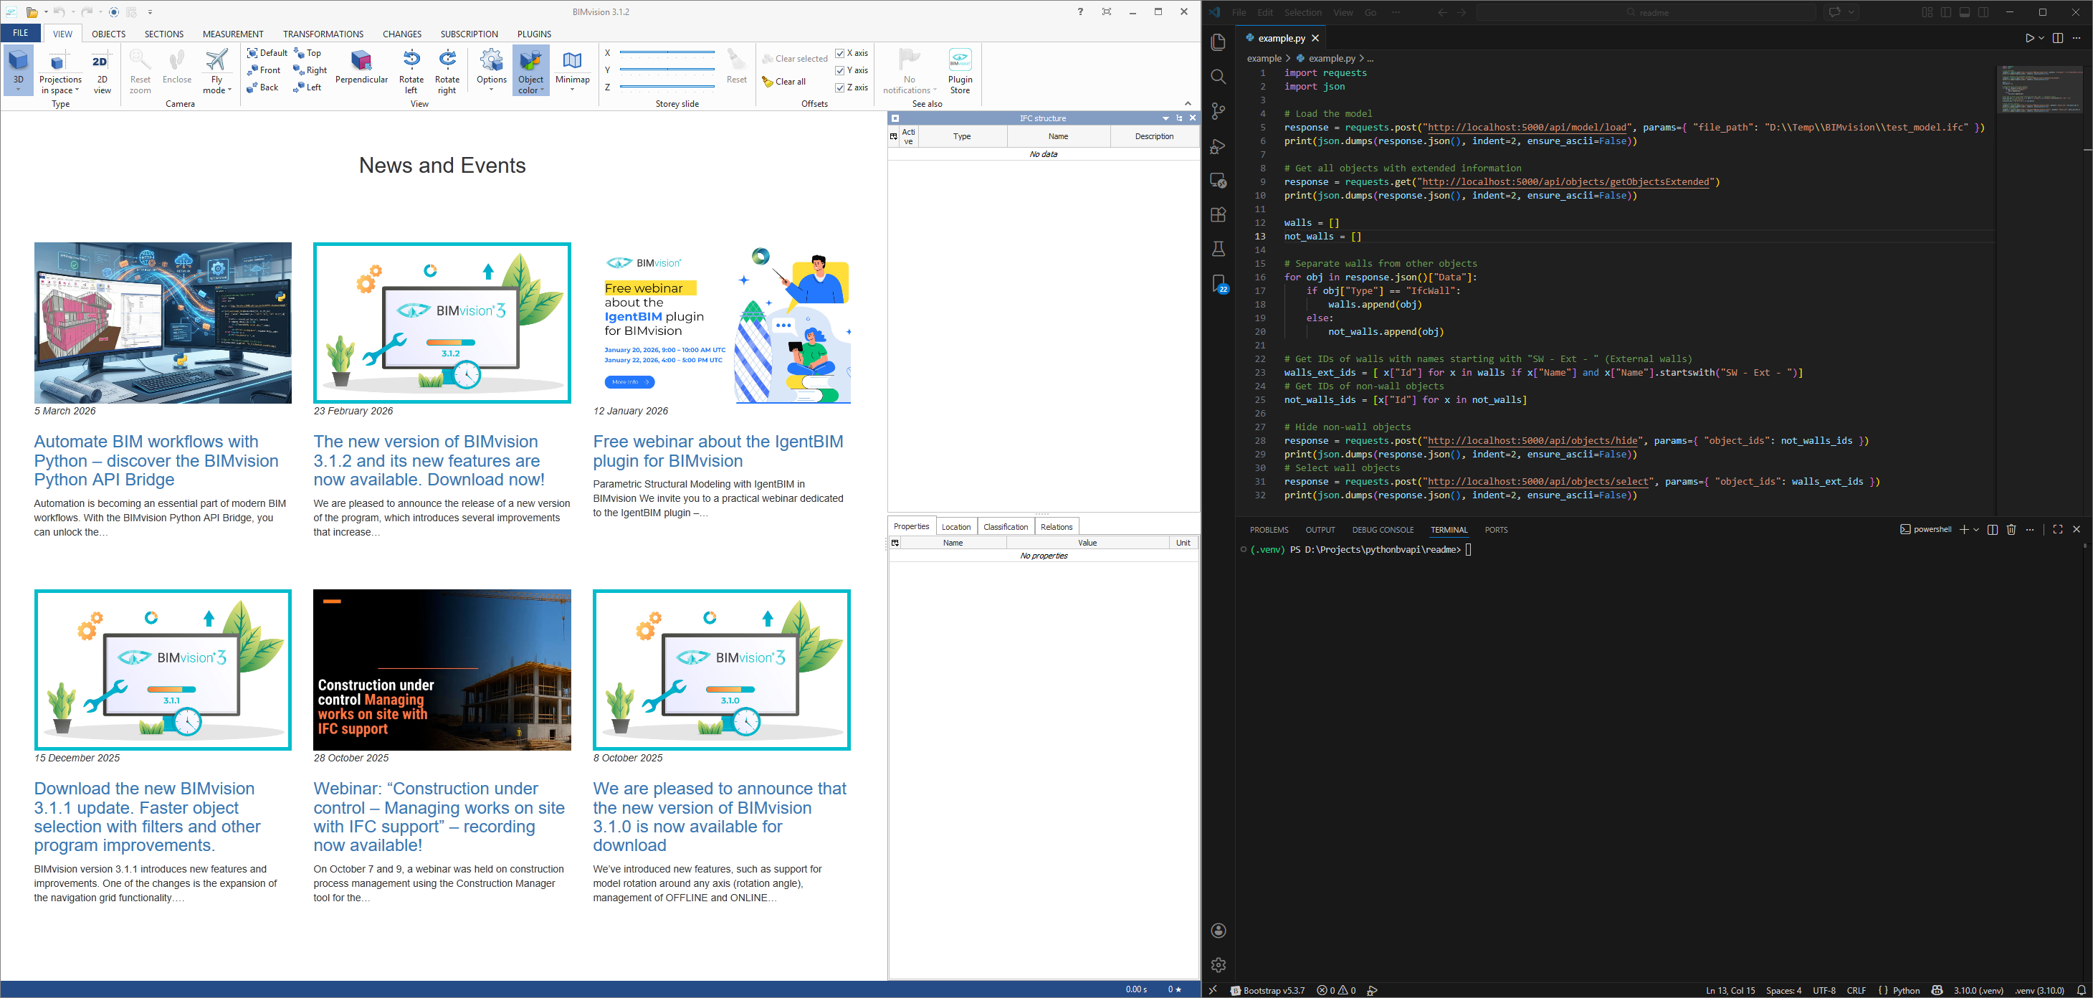Switch to the Classification tab
This screenshot has width=2093, height=998.
click(x=1005, y=527)
